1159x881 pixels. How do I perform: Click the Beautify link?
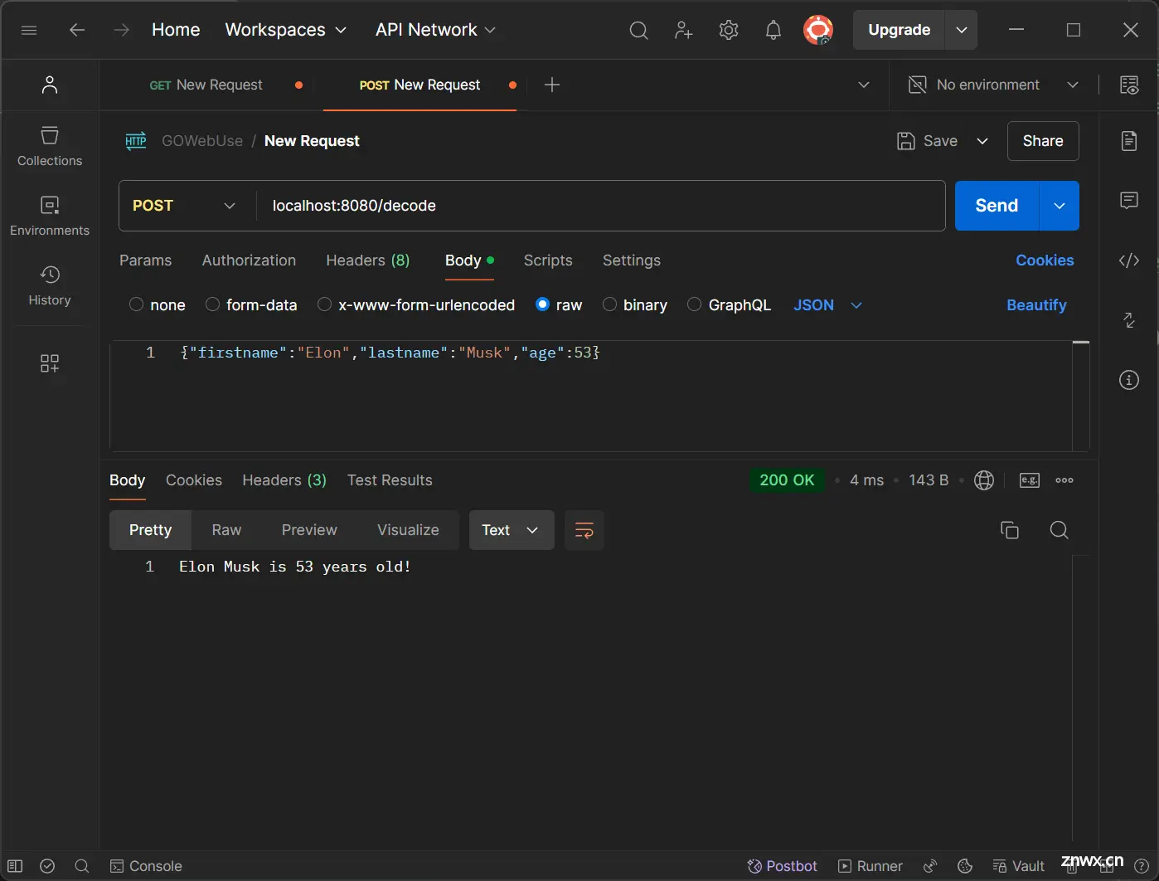(1036, 305)
